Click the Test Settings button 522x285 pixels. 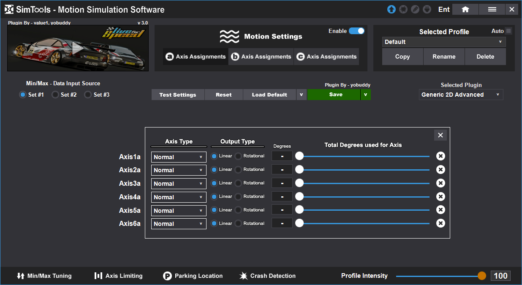point(178,95)
